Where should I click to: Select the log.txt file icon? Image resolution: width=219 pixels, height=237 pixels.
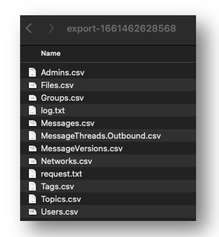coord(32,110)
